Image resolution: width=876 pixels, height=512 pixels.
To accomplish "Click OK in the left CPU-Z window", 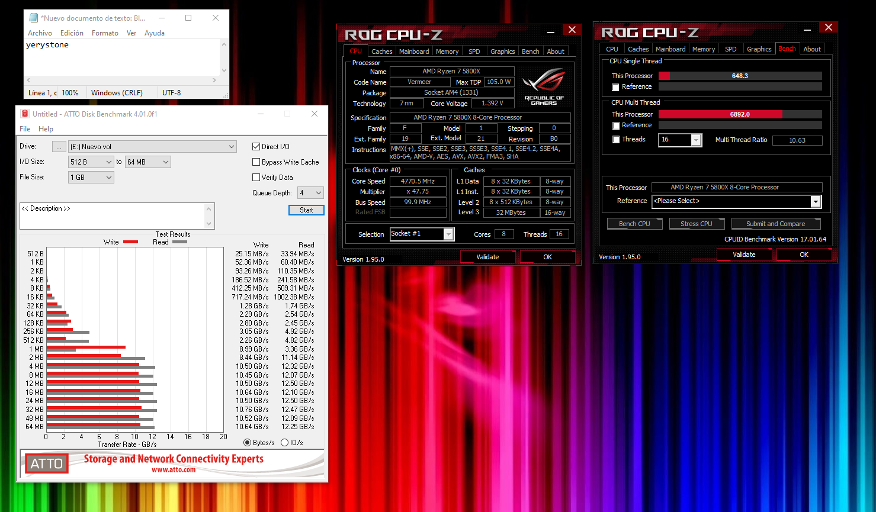I will [547, 257].
